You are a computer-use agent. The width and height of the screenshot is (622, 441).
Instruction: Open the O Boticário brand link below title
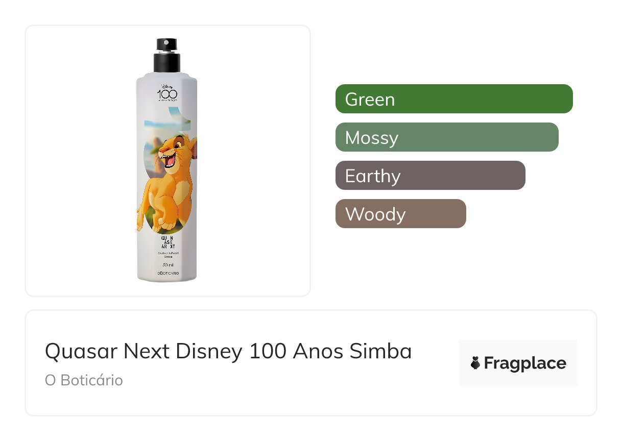(x=84, y=380)
